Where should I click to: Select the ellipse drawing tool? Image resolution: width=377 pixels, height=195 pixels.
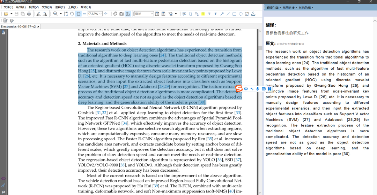coord(241,14)
